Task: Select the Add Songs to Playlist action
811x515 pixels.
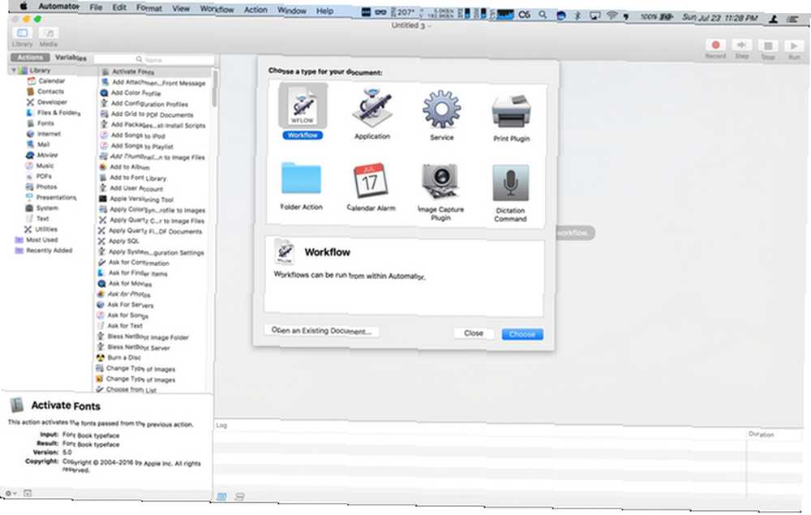Action: pos(142,146)
